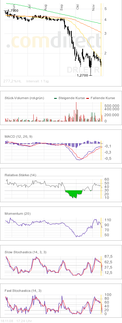Click Fast Stochastics axis value 100
Viewport: 122px width, 323px height.
click(x=108, y=295)
